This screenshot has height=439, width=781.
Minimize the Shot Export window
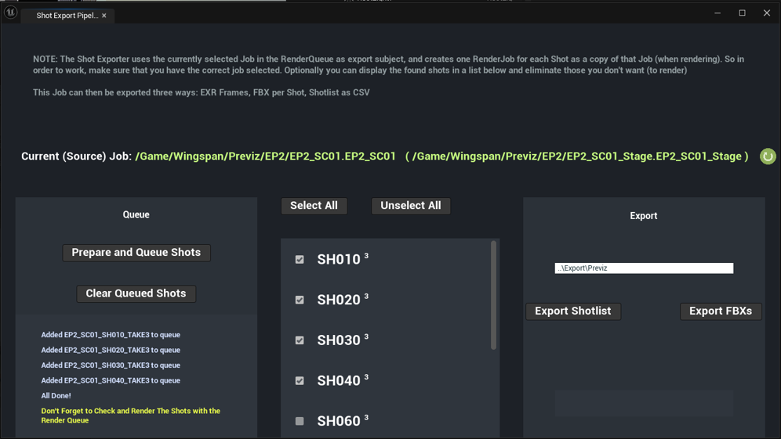pos(717,13)
